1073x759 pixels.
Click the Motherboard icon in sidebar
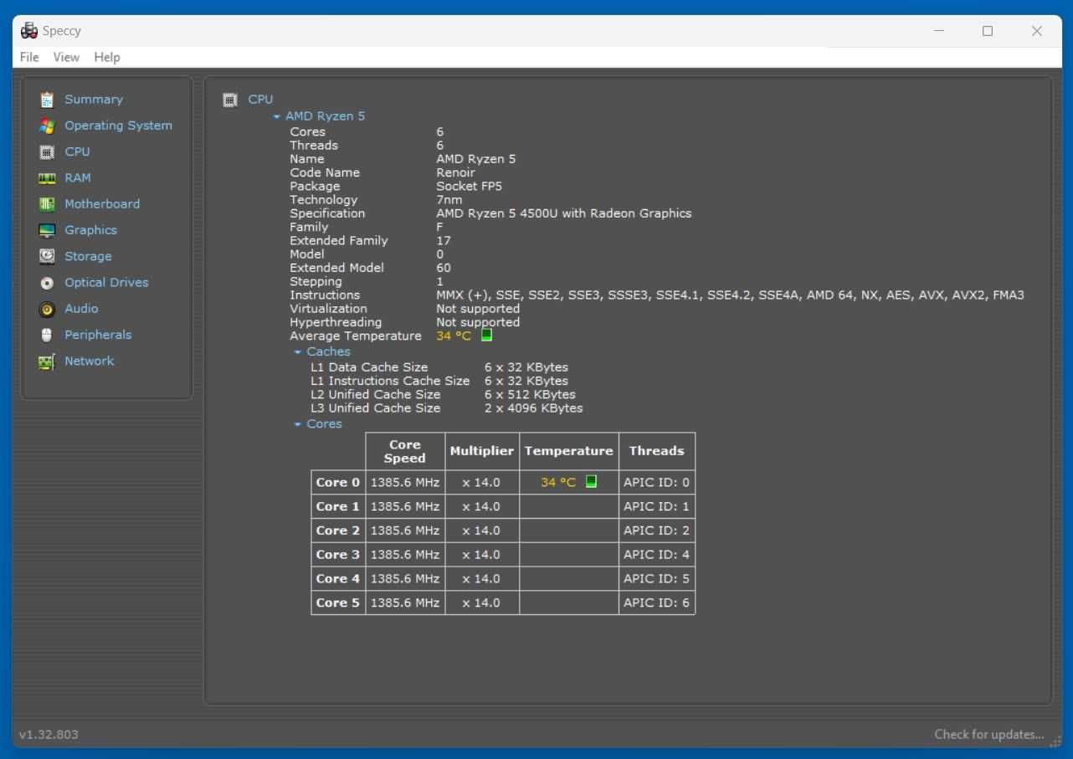point(47,204)
